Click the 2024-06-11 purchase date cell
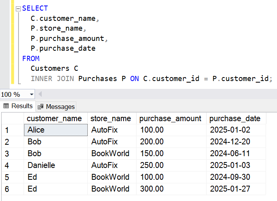This screenshot has width=277, height=201. (x=236, y=153)
